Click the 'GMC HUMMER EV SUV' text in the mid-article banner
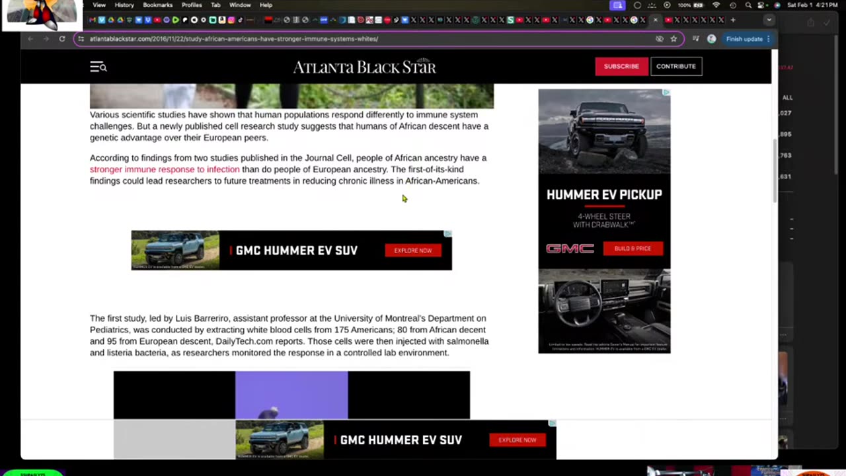Screen dimensions: 846x476 coord(296,251)
